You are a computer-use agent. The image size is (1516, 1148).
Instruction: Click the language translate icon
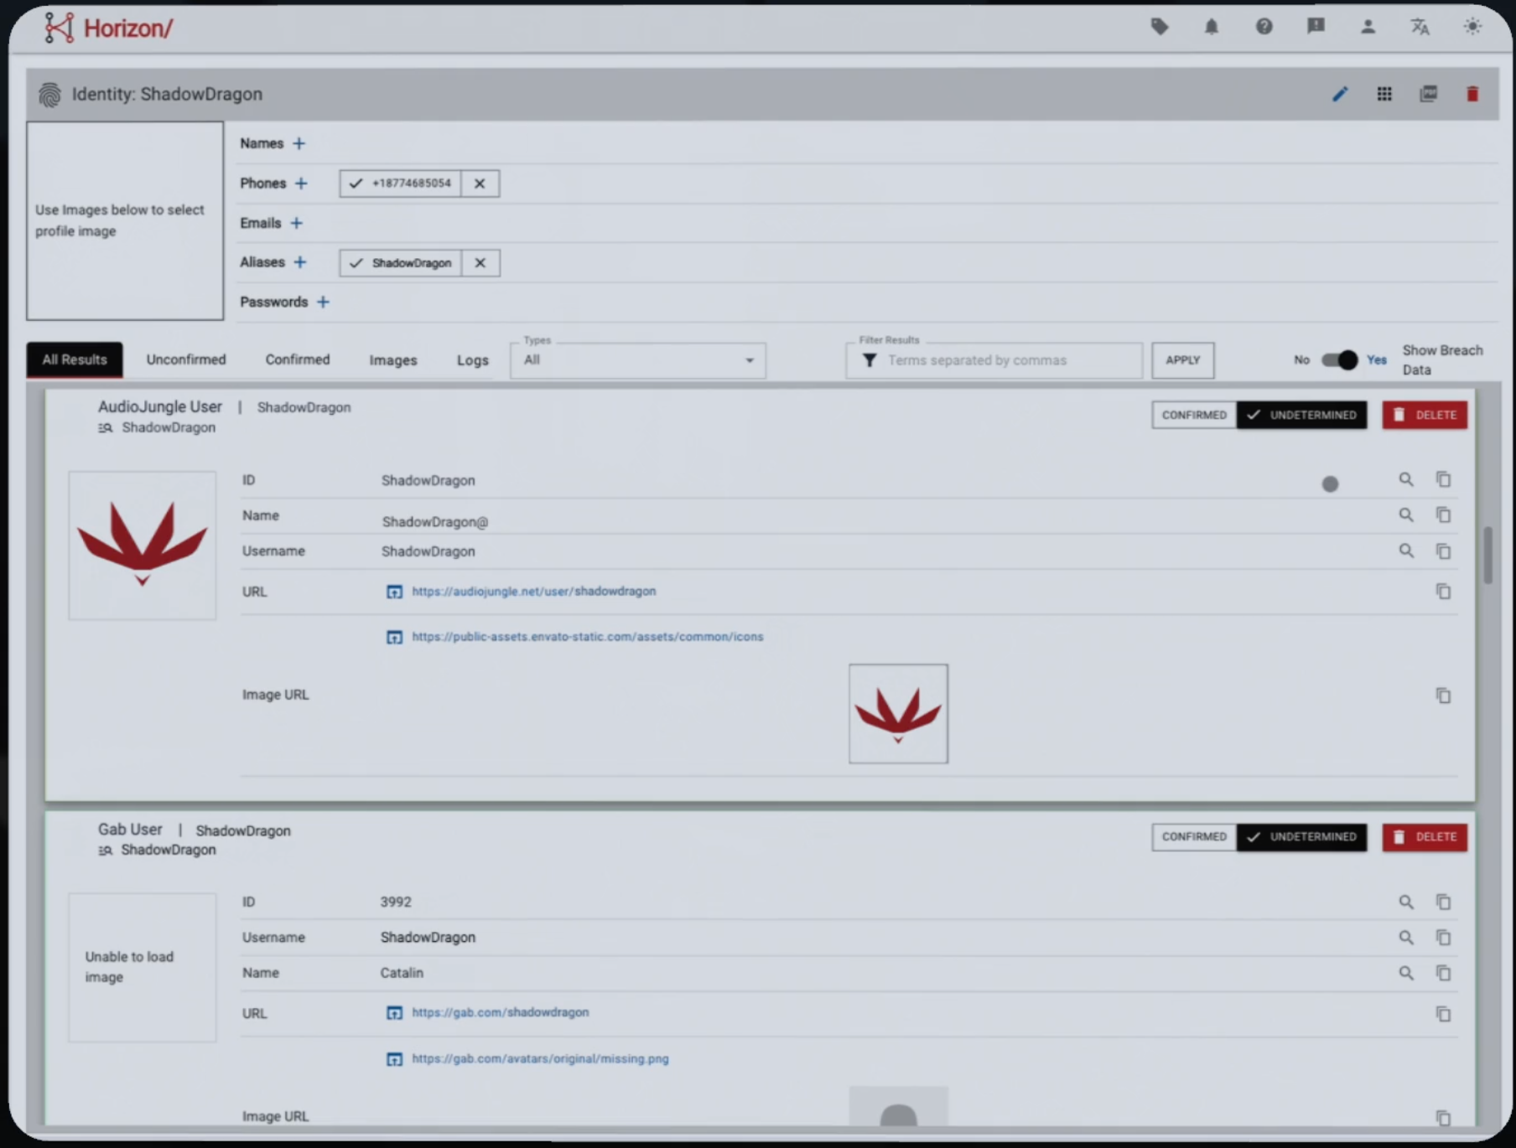tap(1419, 27)
